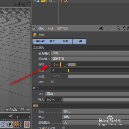Click the 倒角 bevel tool cube icon
129x129 pixels.
click(35, 35)
